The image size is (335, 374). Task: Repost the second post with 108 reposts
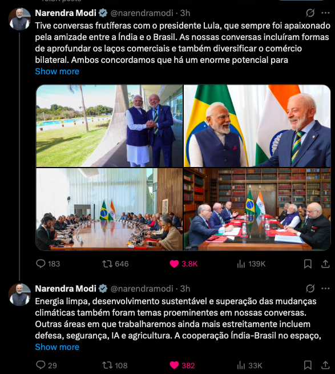click(115, 365)
